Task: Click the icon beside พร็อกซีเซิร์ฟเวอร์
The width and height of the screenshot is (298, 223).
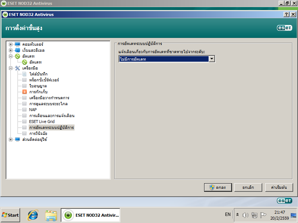Action: (24, 80)
